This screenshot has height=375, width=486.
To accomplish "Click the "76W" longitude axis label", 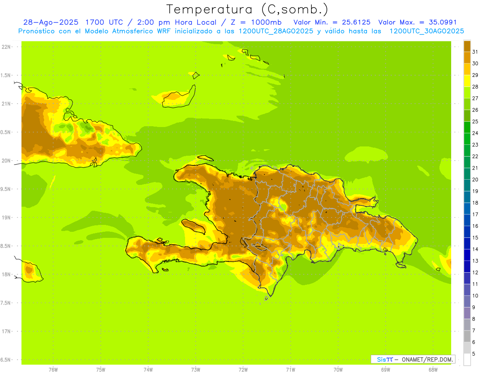I will [x=53, y=370].
